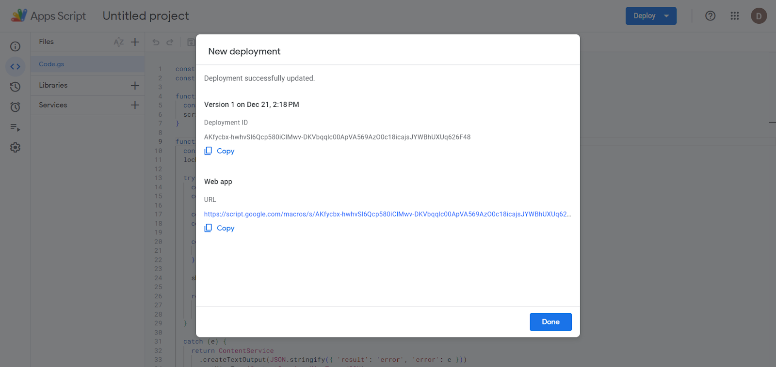
Task: Click the Deployment ID string text
Action: tap(338, 137)
